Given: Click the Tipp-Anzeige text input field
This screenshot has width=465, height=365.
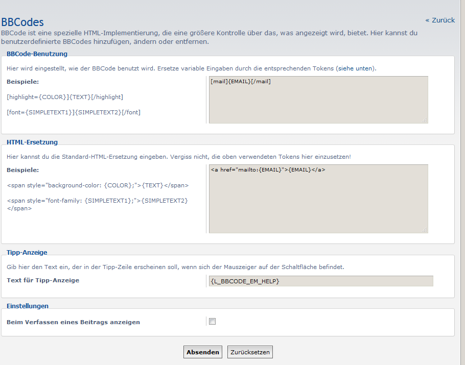Looking at the screenshot, I should coord(320,281).
